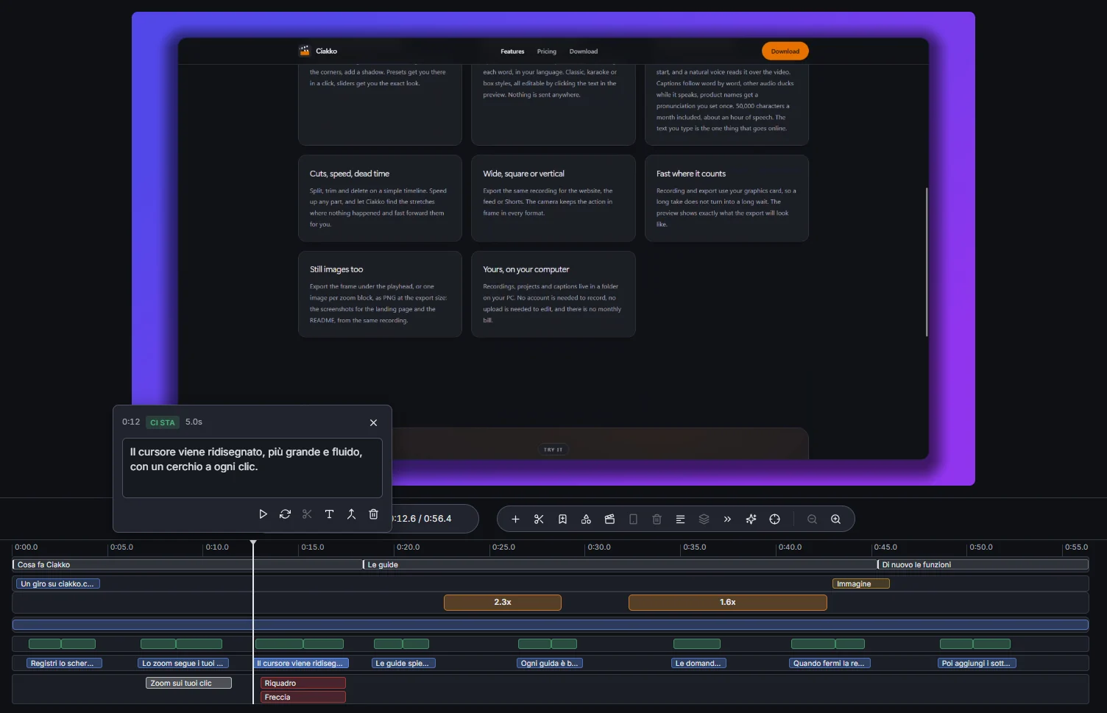Select the 2.3x speed block
Viewport: 1107px width, 713px height.
pos(503,603)
